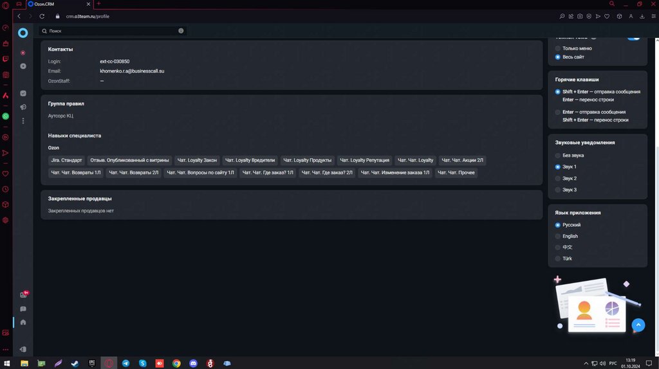Open the CRM megaphone announcements icon
This screenshot has height=369, width=659.
[x=23, y=107]
